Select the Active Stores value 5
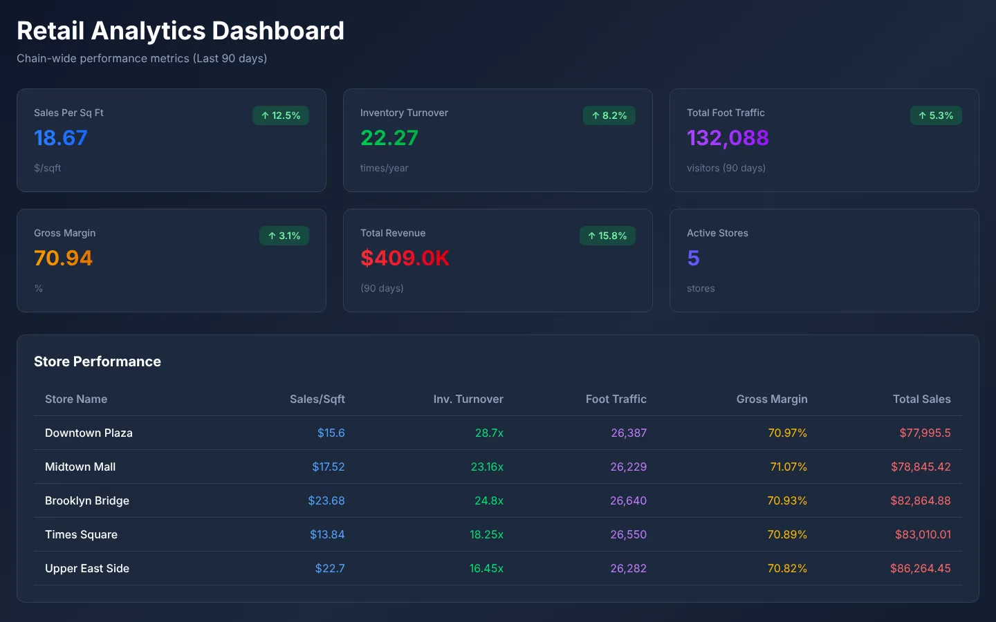Image resolution: width=996 pixels, height=622 pixels. click(x=693, y=258)
